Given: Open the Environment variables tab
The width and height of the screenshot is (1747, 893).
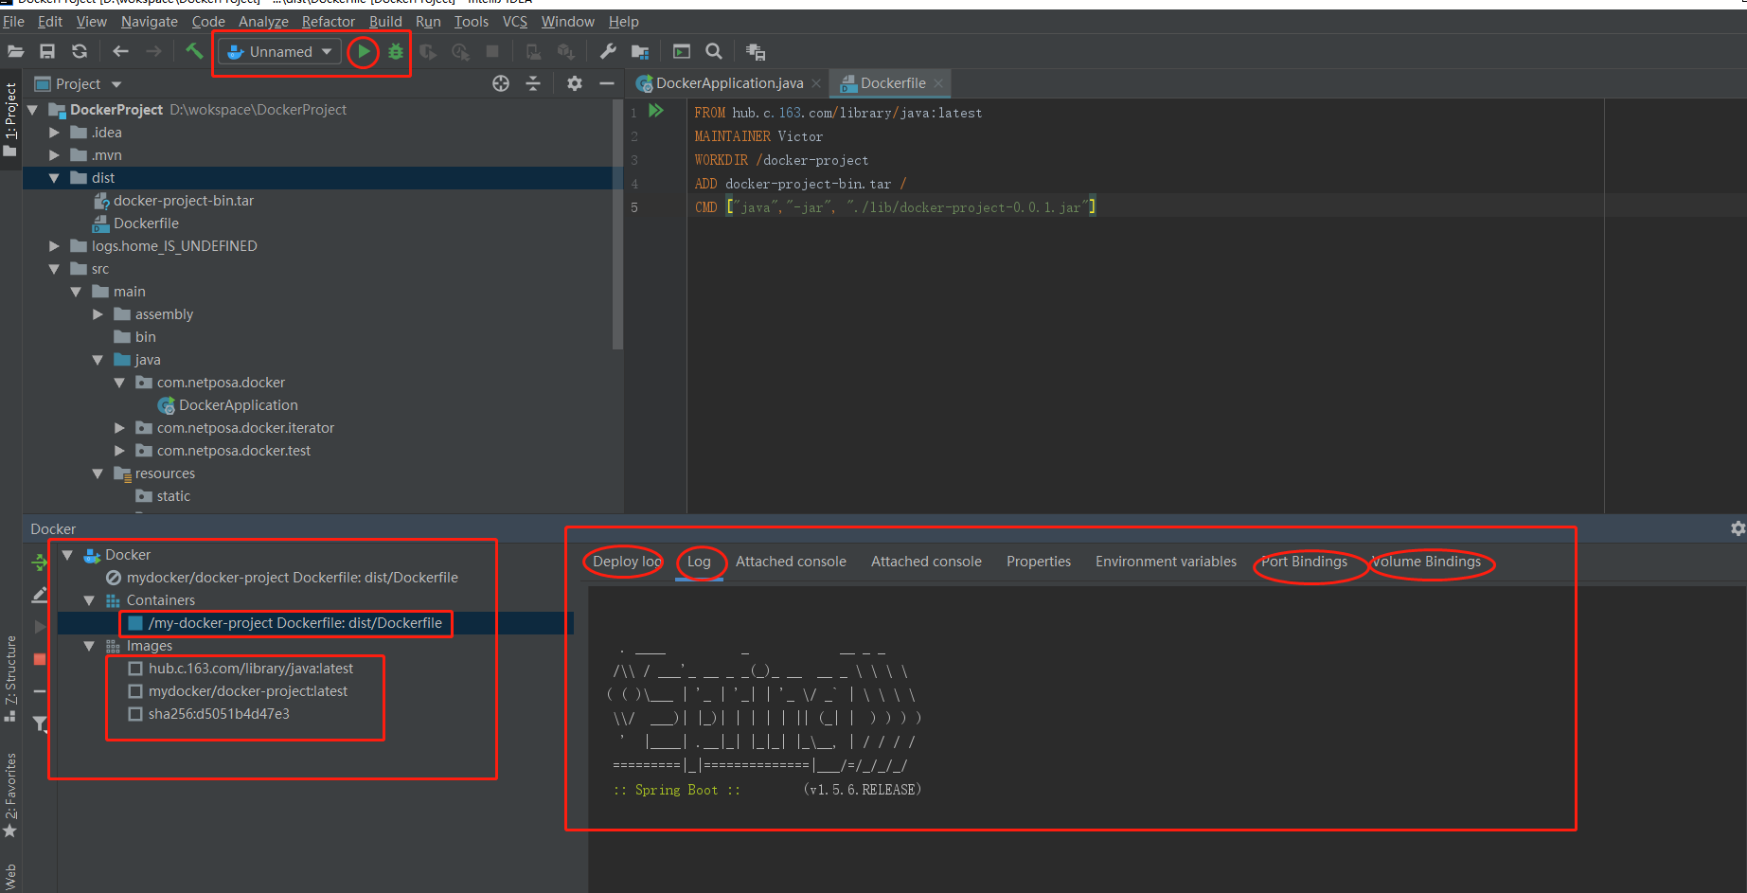Looking at the screenshot, I should click(1166, 562).
